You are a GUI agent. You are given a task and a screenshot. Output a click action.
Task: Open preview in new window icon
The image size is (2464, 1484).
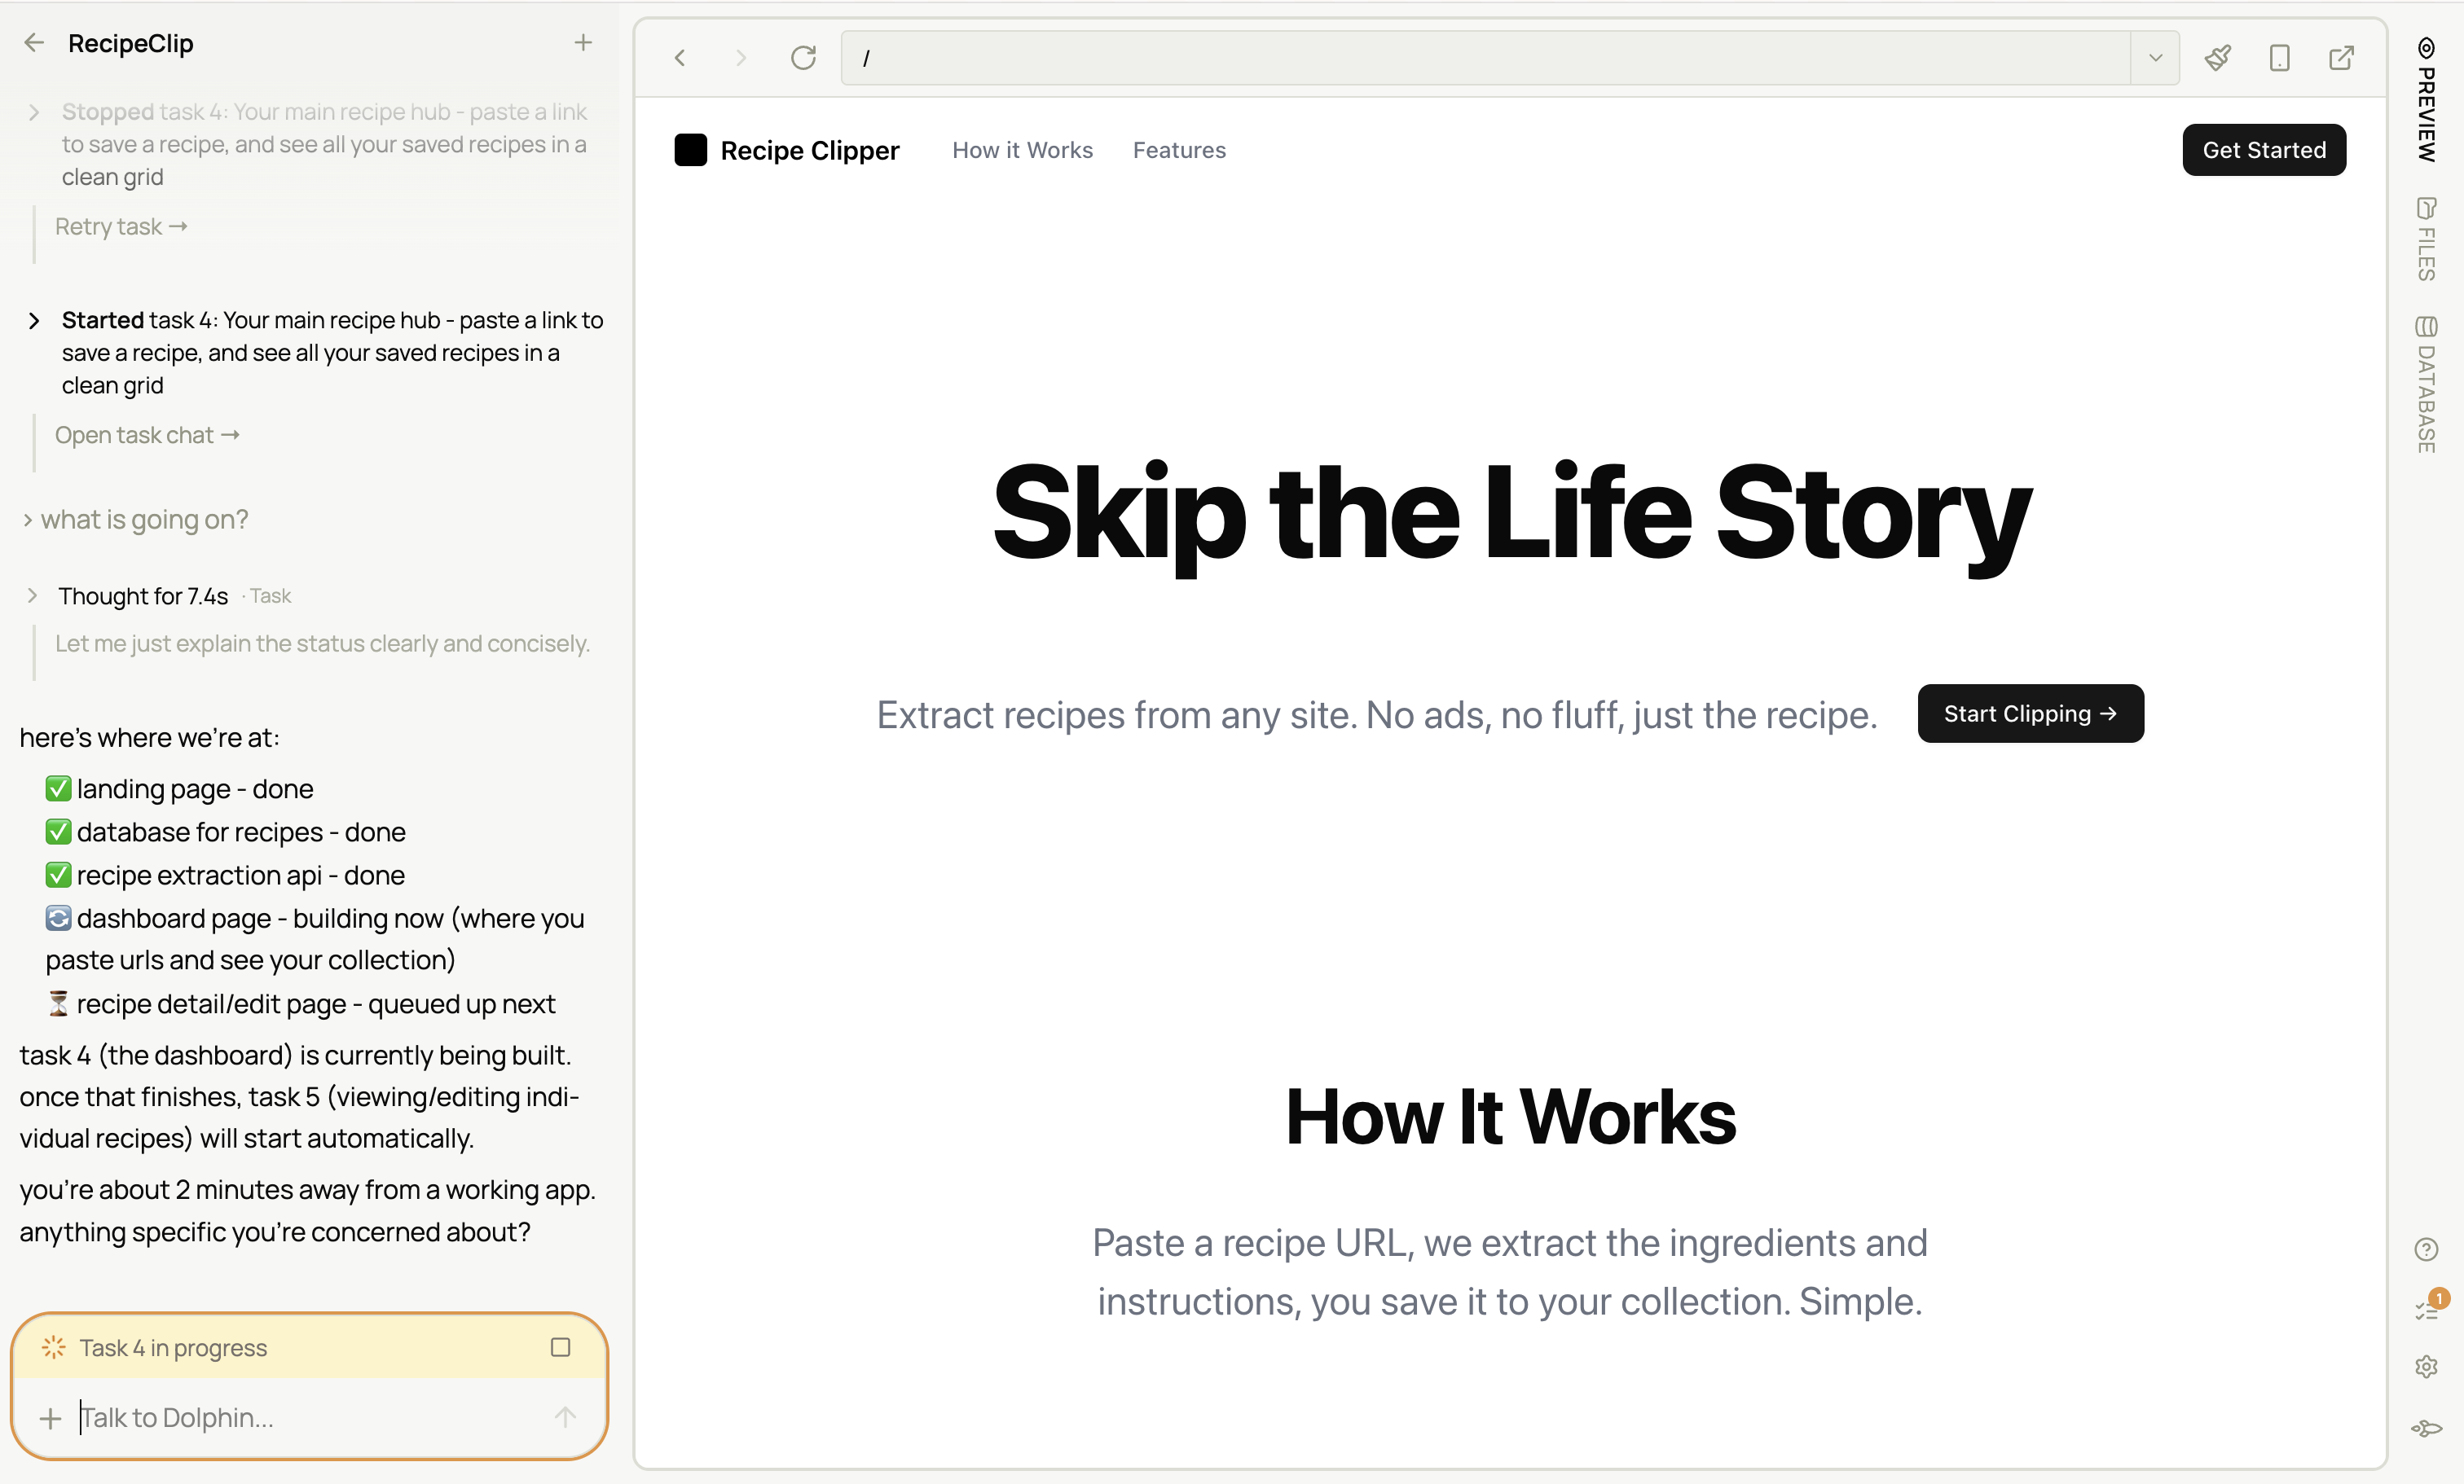[2341, 58]
